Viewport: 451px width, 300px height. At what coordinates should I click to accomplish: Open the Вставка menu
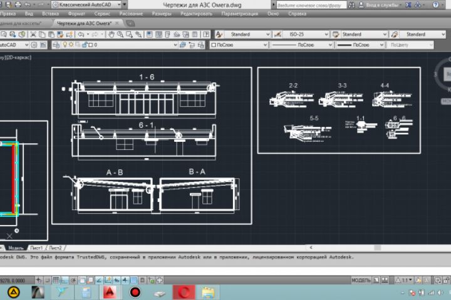coord(50,14)
